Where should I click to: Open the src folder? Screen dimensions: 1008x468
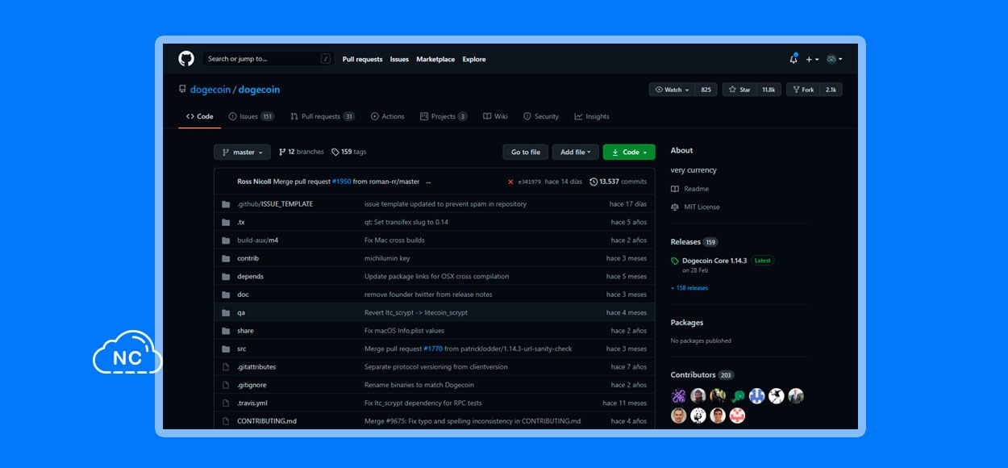click(241, 349)
